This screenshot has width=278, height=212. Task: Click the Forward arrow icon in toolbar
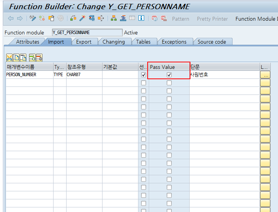(x=20, y=18)
